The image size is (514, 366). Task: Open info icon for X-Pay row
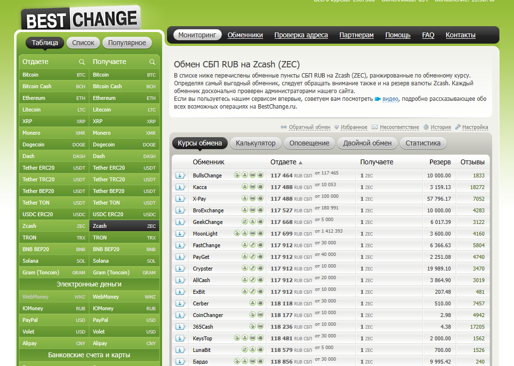(180, 199)
